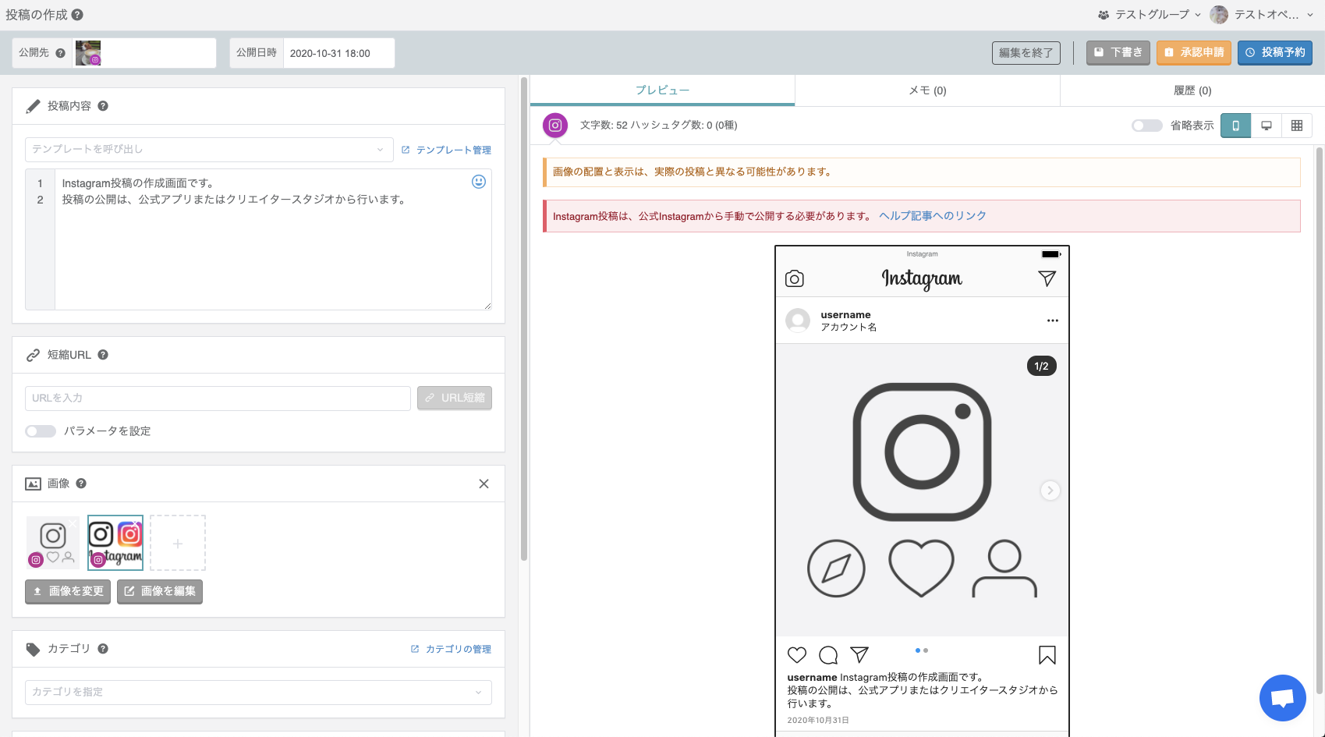Open カテゴリの管理 link
The height and width of the screenshot is (737, 1325).
click(452, 650)
